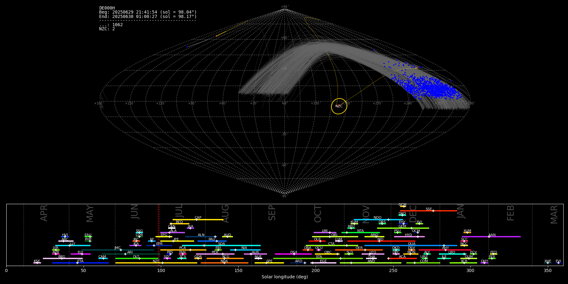Click the APR month label
Viewport: 568px width, 284px height.
click(44, 213)
